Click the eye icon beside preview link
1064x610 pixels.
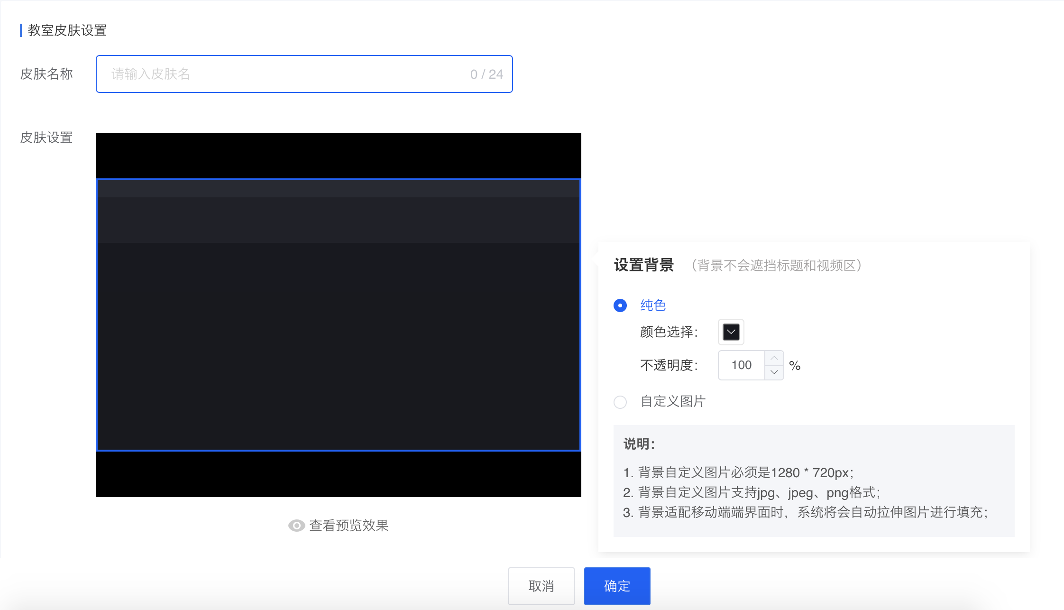tap(296, 526)
